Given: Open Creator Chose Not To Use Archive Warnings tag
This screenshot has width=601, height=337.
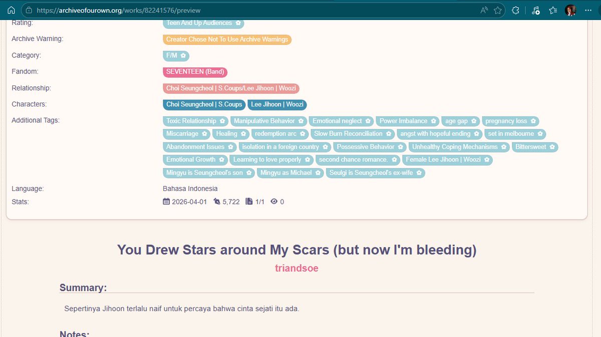Looking at the screenshot, I should click(227, 39).
